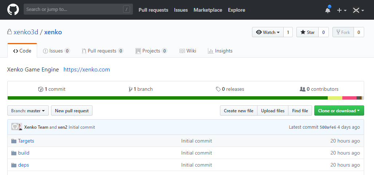Click the deps folder icon
The height and width of the screenshot is (175, 374).
coord(14,165)
